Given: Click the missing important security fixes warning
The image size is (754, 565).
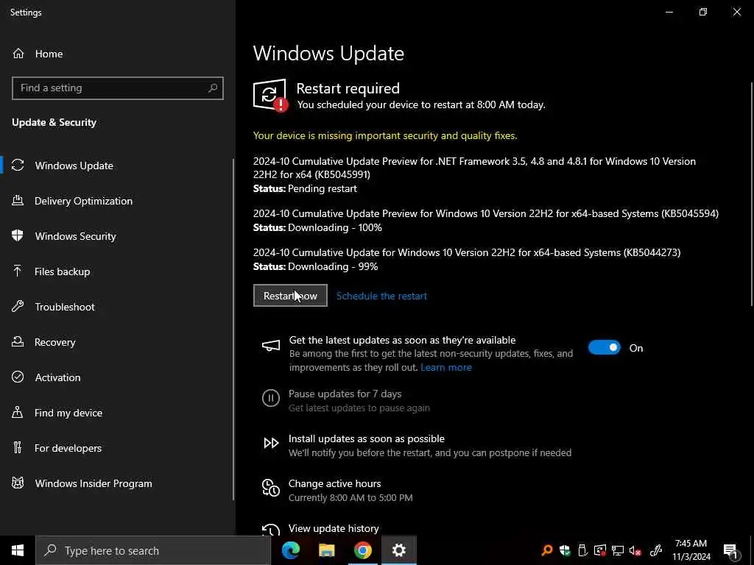Looking at the screenshot, I should point(385,135).
